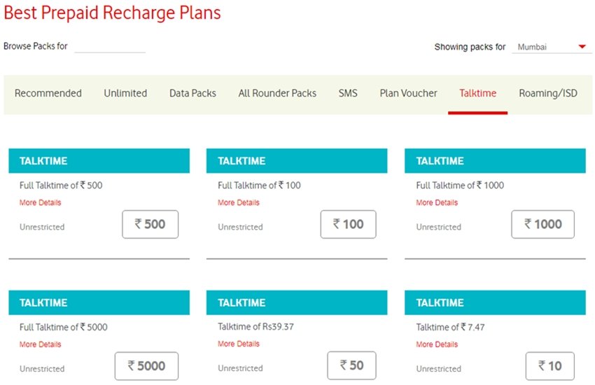This screenshot has height=385, width=595.
Task: Open the Mumbai circle dropdown arrow
Action: click(x=581, y=47)
